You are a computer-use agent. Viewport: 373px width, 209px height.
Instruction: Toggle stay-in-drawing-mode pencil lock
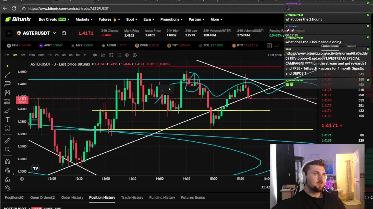[x=8, y=171]
